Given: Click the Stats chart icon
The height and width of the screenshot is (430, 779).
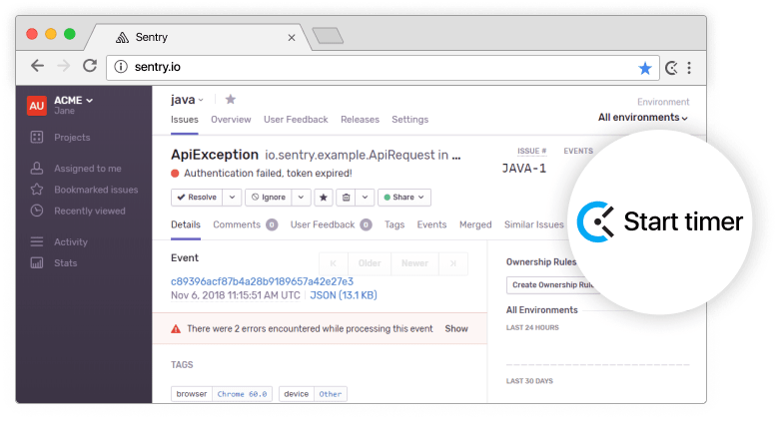Looking at the screenshot, I should (37, 262).
